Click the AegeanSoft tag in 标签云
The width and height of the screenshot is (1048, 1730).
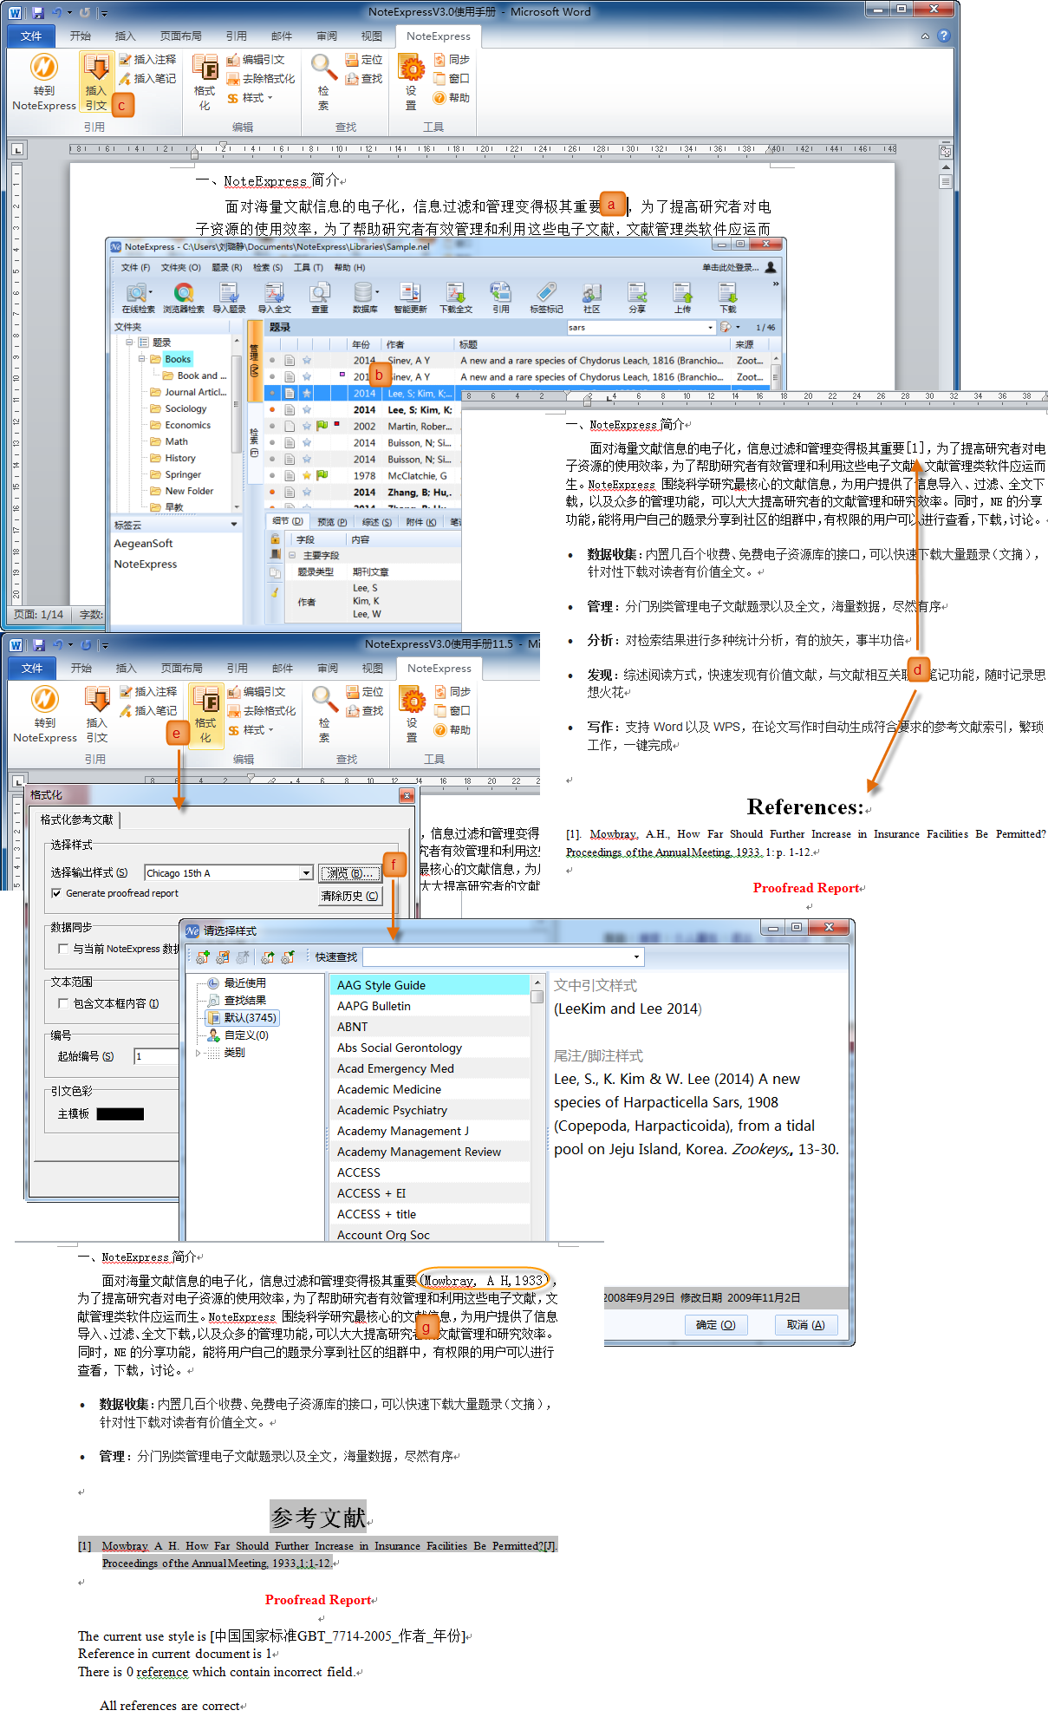[x=143, y=544]
